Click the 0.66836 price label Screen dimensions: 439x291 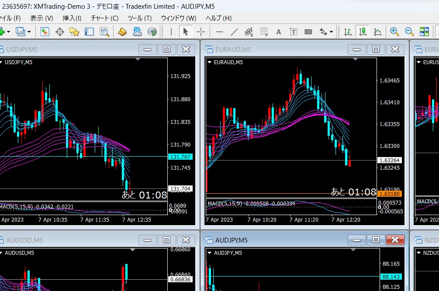(180, 279)
